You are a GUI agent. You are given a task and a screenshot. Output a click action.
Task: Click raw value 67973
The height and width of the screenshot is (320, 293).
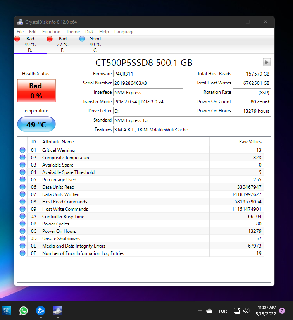(255, 246)
